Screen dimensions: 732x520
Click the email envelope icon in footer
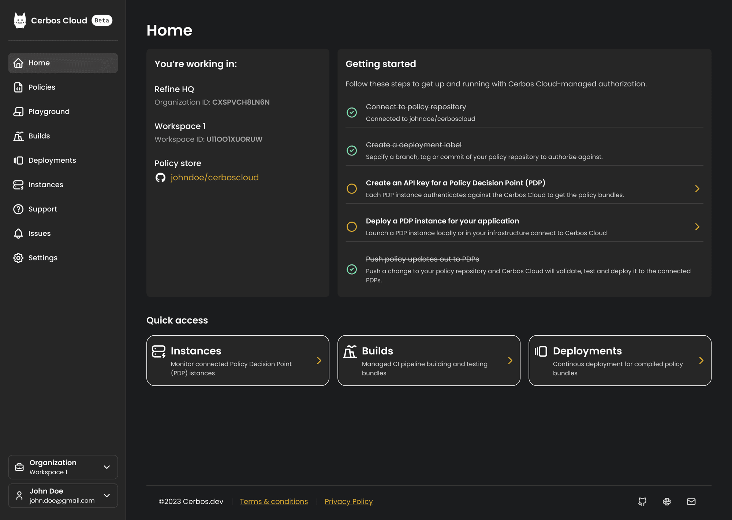[691, 501]
